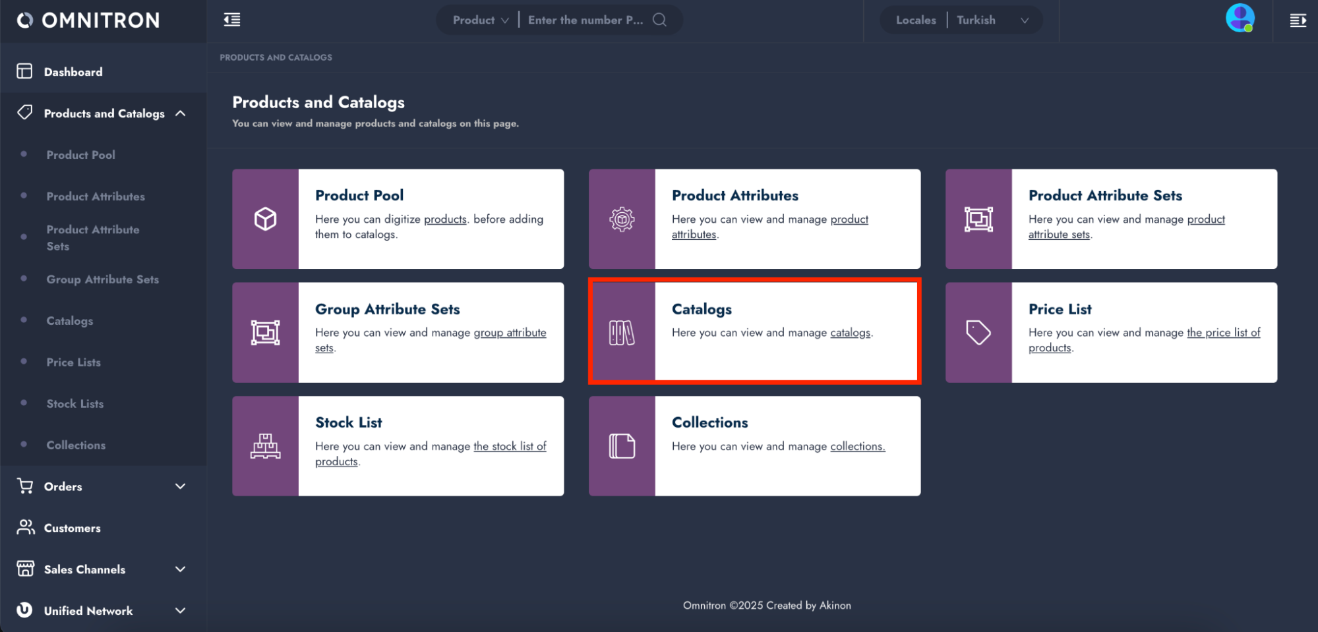Click the Stock List boxes icon

pos(265,446)
